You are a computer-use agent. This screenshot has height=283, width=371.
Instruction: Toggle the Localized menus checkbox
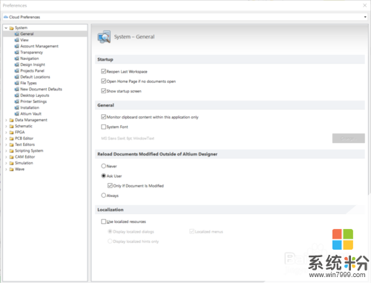click(191, 231)
